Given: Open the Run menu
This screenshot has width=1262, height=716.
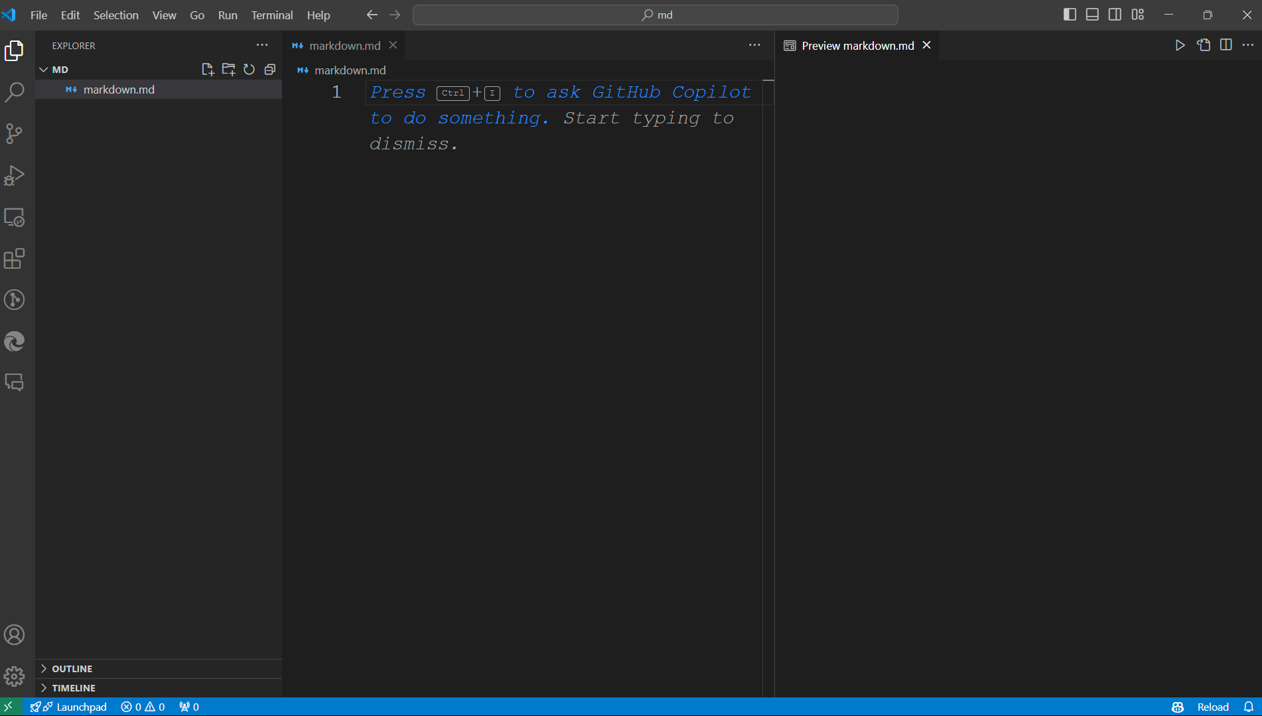Looking at the screenshot, I should point(228,15).
